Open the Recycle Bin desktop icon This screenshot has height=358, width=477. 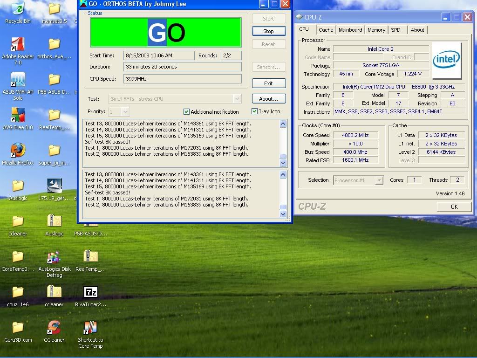[x=18, y=9]
